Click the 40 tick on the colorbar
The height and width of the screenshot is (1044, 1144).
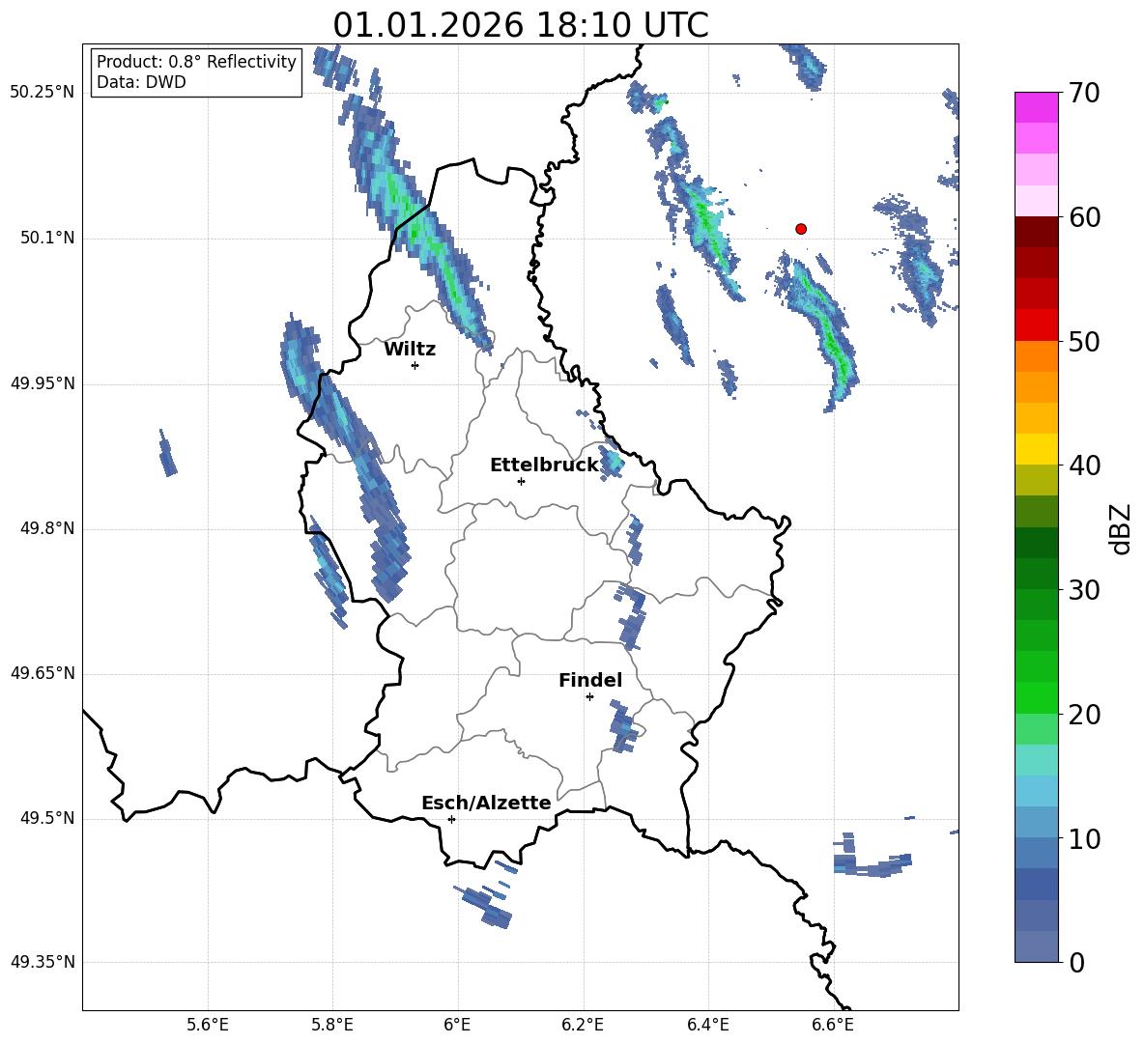tap(1084, 466)
